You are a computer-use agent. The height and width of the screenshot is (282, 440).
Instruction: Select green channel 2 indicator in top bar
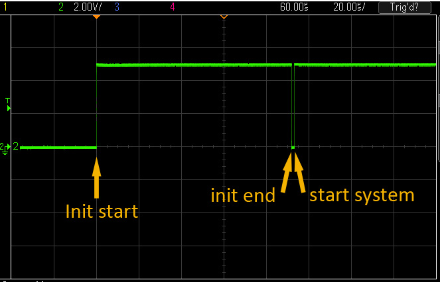61,7
